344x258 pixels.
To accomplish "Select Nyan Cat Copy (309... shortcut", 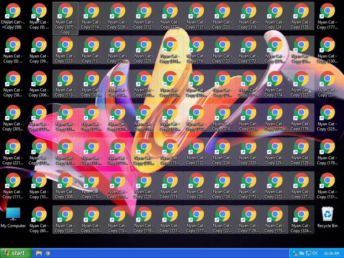I will pos(91,84).
